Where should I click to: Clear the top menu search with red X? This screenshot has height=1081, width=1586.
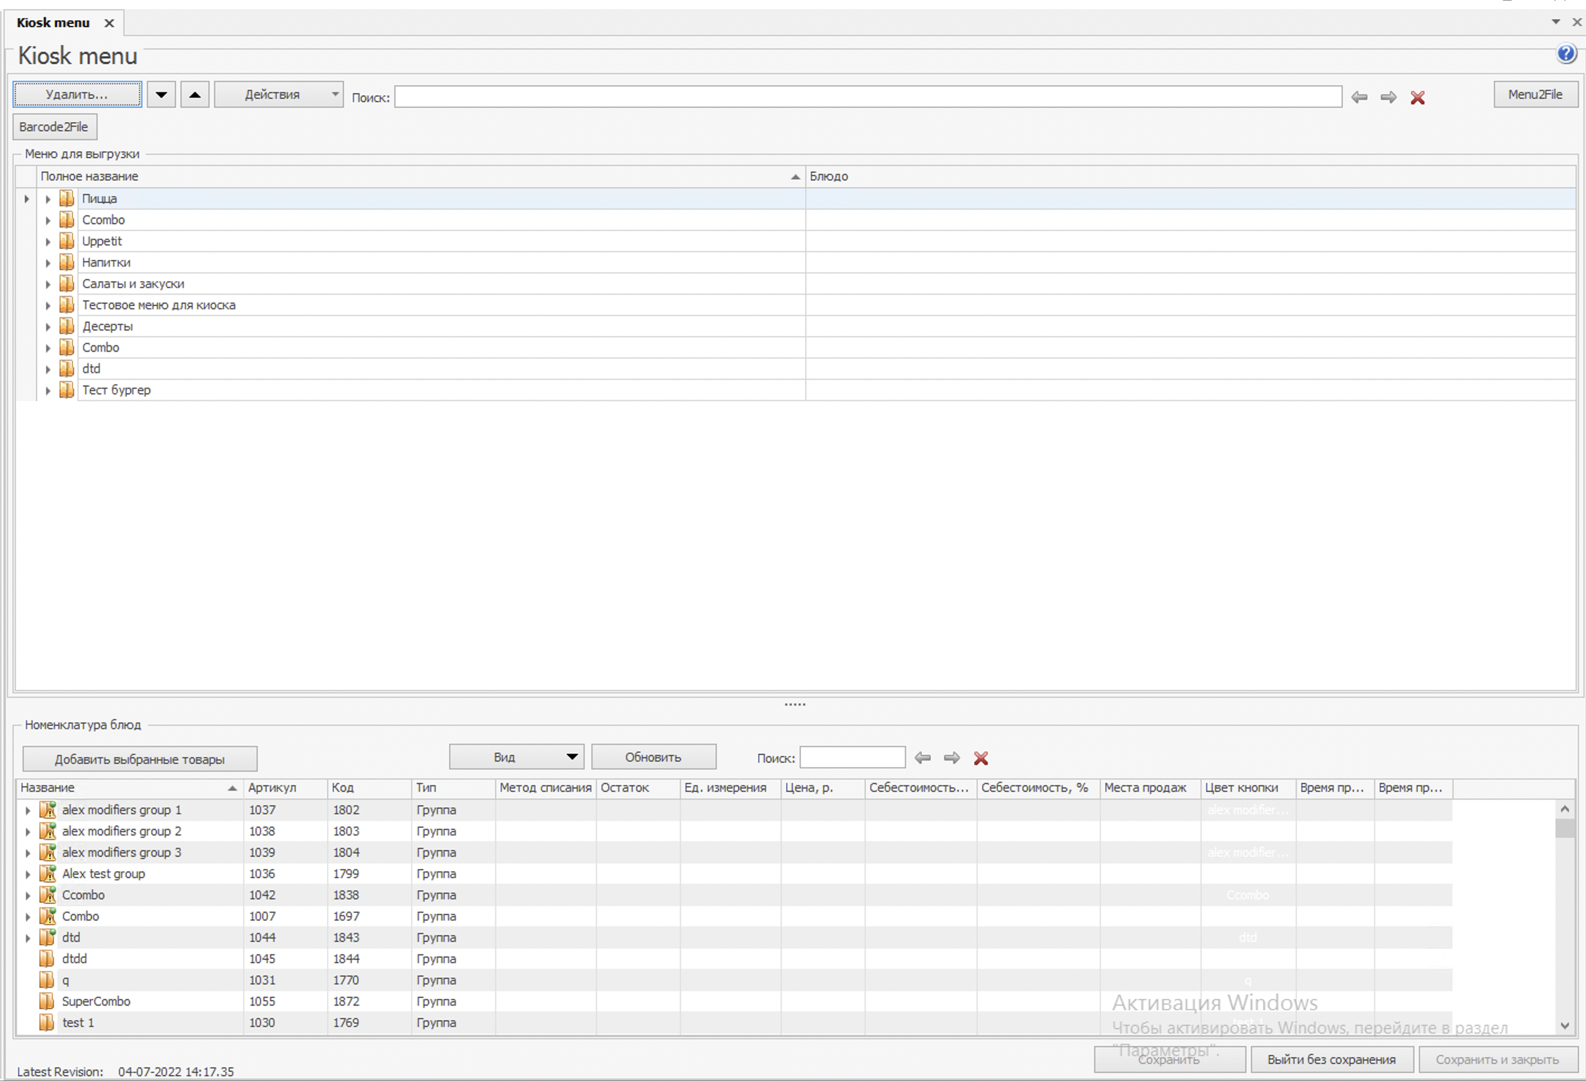point(1417,97)
